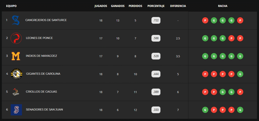Image resolution: width=259 pixels, height=121 pixels.
Task: Click Ponce's last red P streak badge
Action: coord(240,38)
